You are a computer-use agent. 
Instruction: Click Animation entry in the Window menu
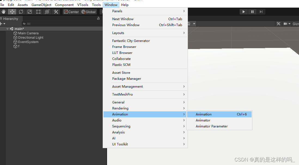click(145, 114)
